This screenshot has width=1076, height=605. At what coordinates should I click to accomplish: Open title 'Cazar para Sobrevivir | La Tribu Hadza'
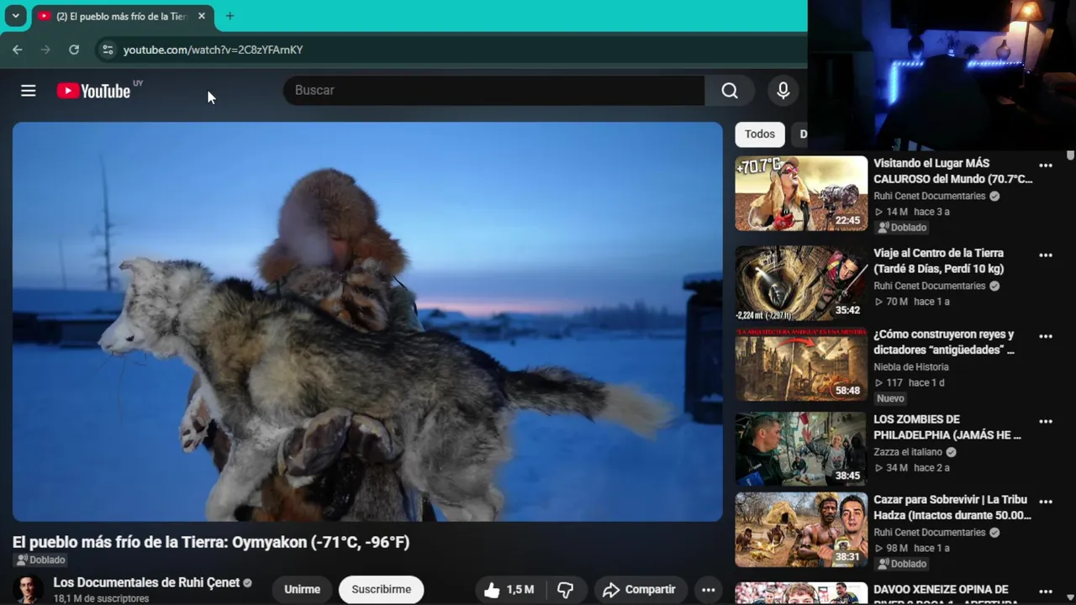click(x=952, y=508)
